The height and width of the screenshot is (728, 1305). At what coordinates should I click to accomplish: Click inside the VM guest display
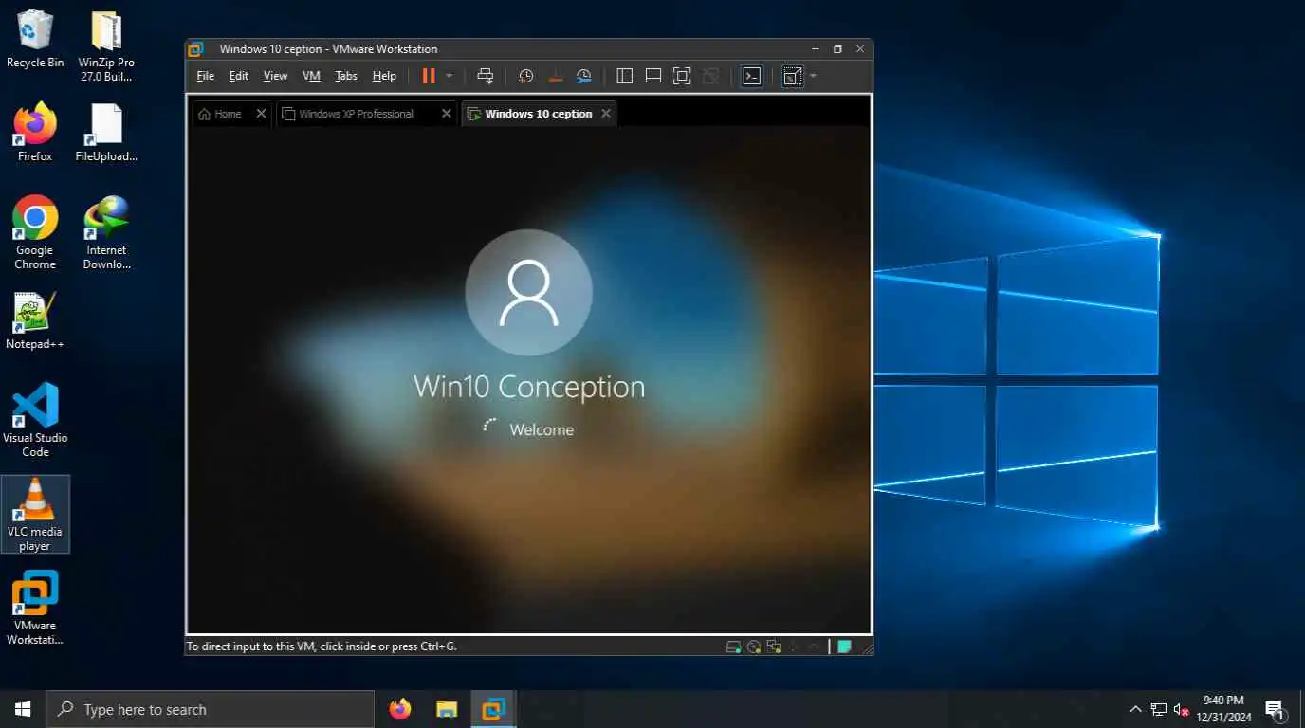tap(529, 379)
